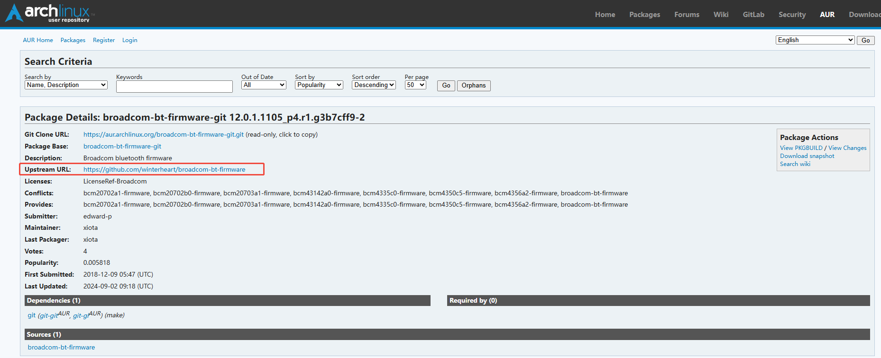The image size is (881, 358).
Task: Open the English language dropdown
Action: click(815, 40)
